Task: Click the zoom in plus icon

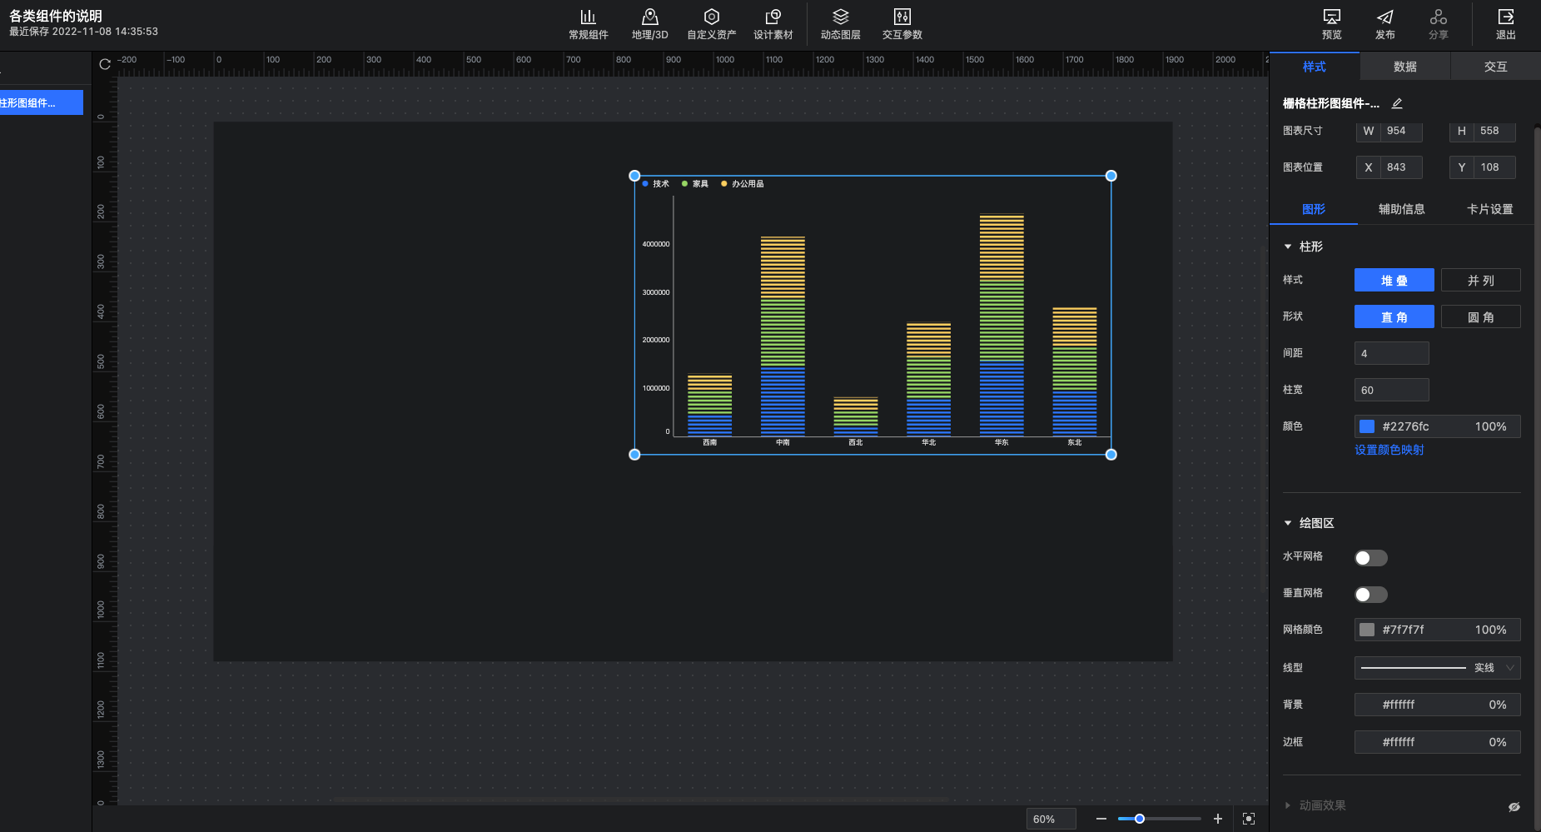Action: (1218, 819)
